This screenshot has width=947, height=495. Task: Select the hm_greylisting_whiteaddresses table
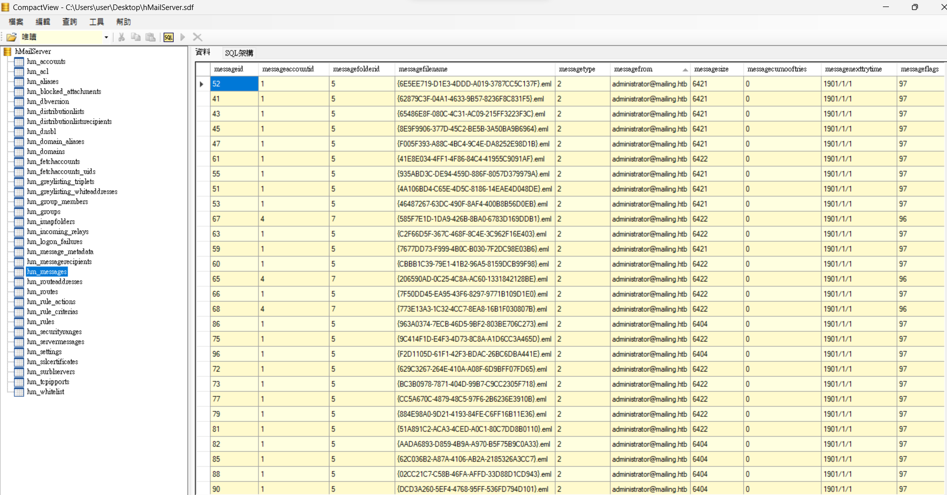[72, 192]
